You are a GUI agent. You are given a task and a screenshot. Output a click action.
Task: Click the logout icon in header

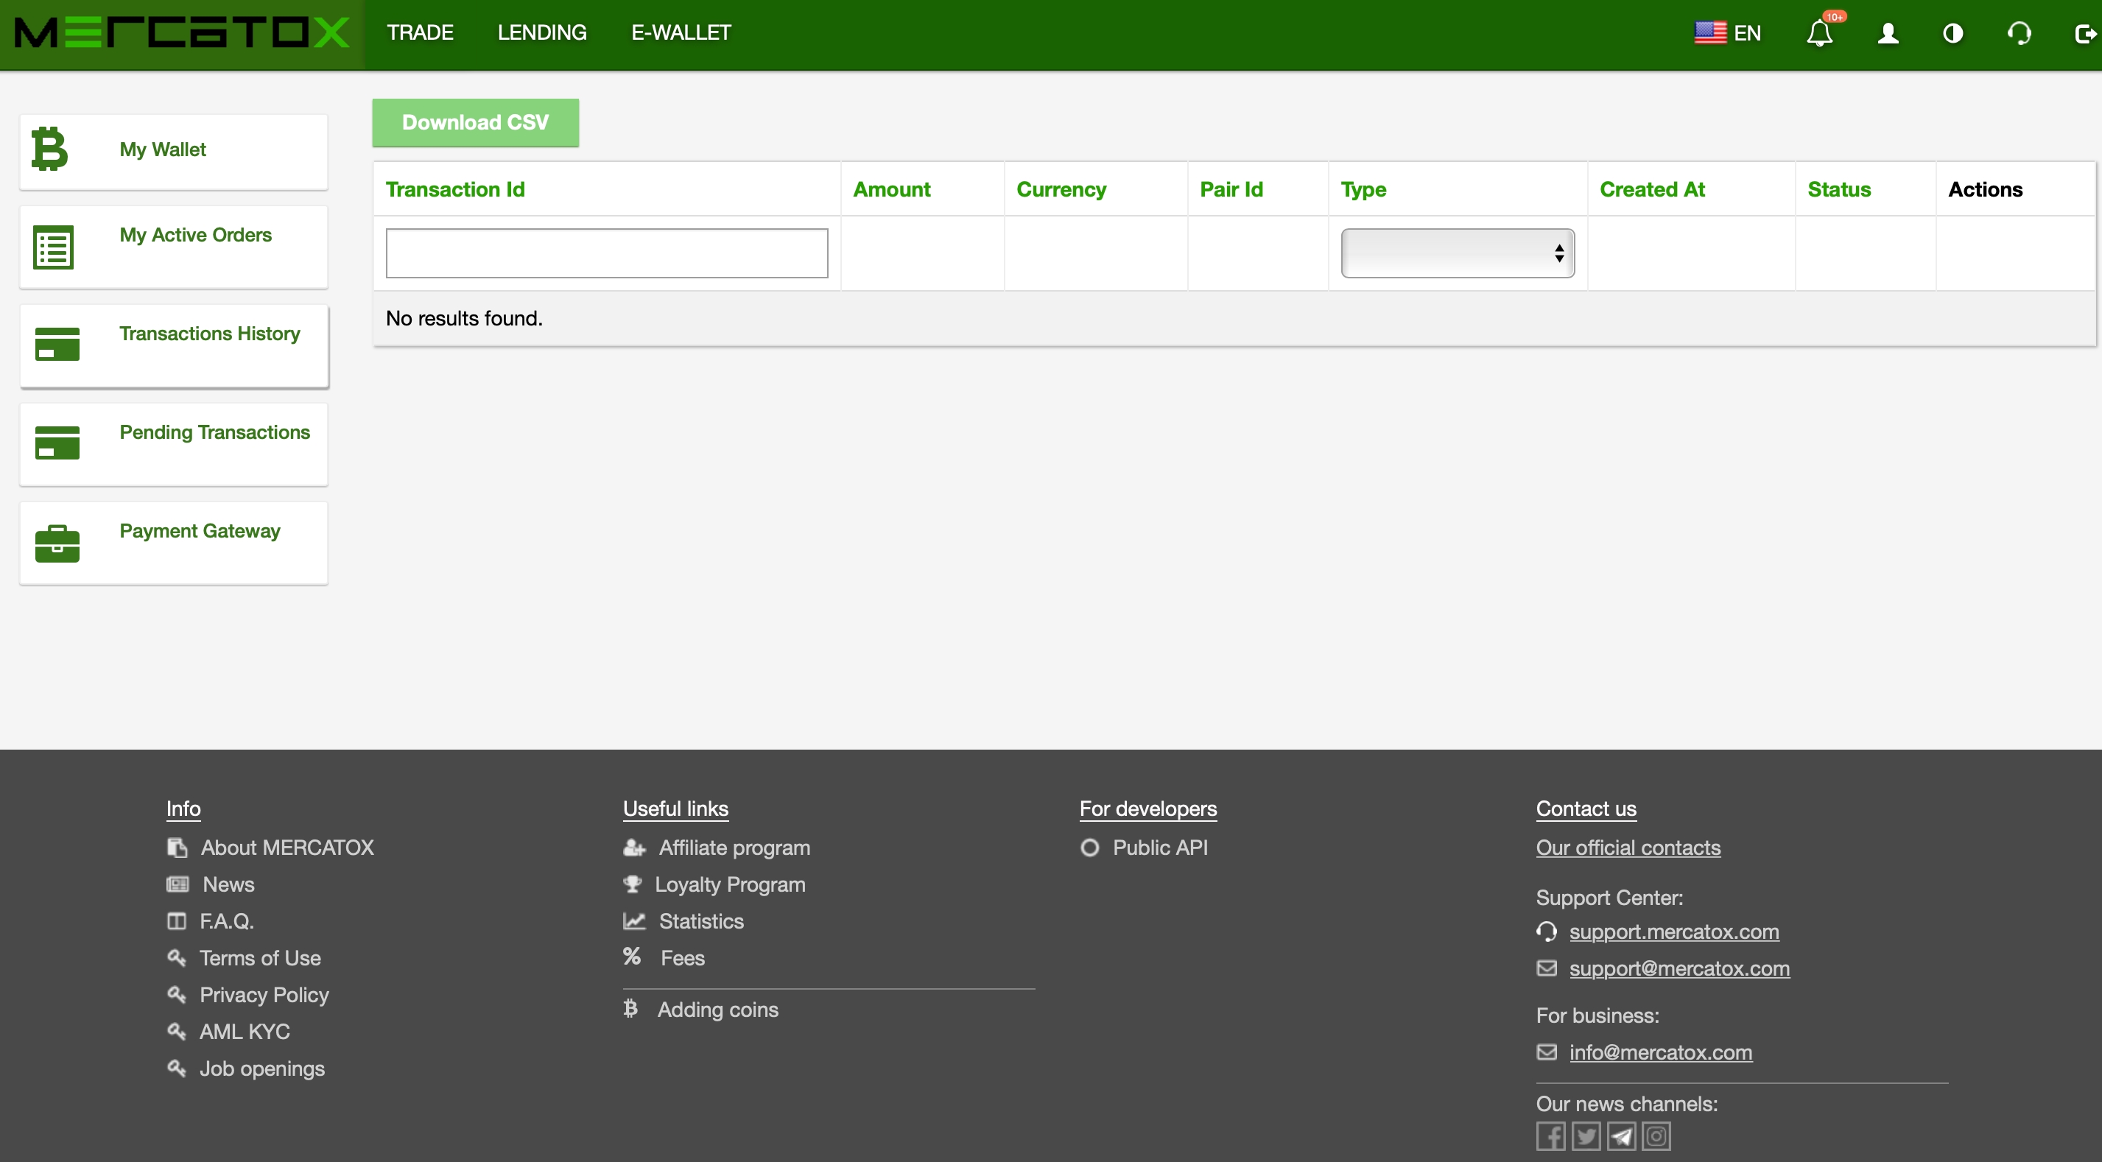pos(2085,33)
